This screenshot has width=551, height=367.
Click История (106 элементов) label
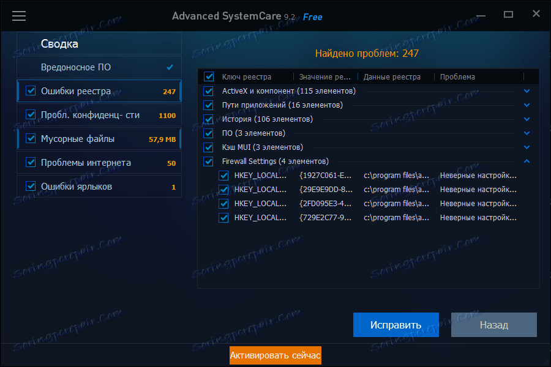267,119
